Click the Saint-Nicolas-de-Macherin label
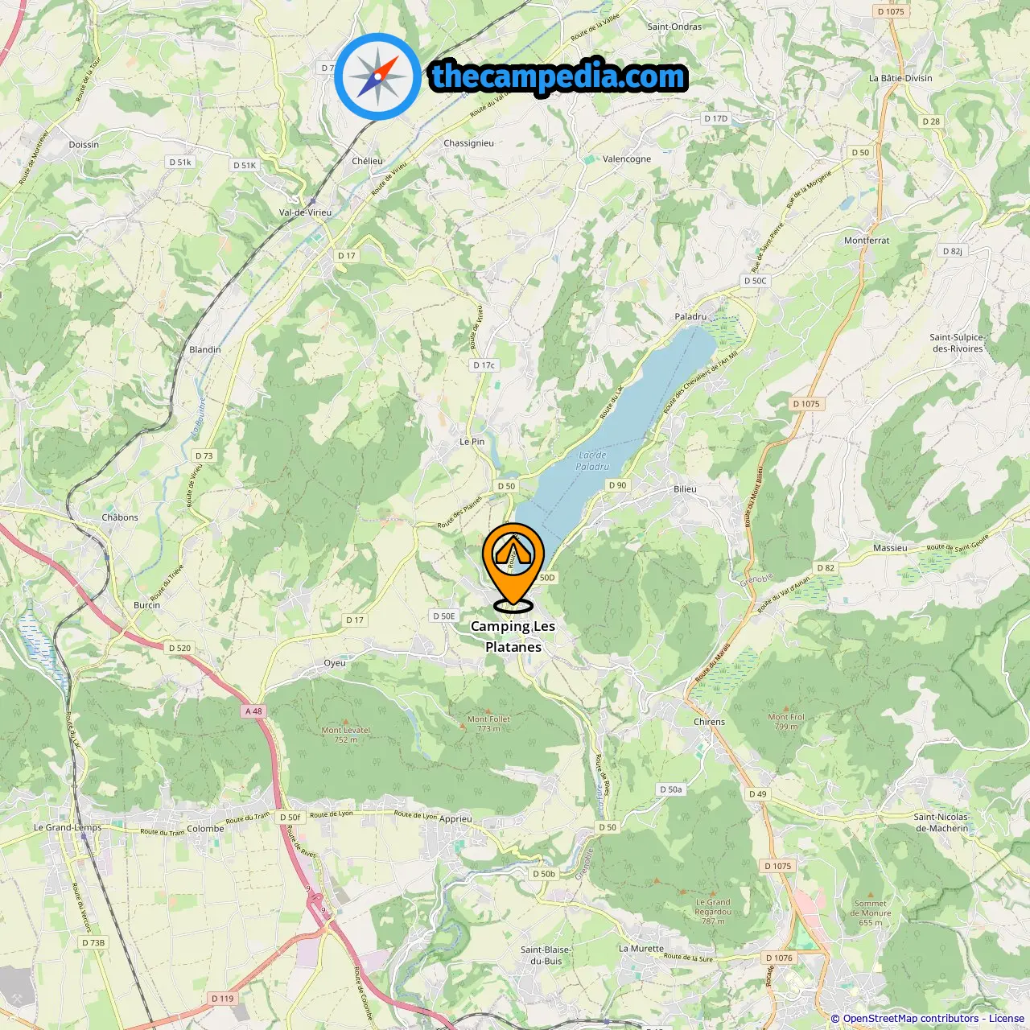The image size is (1030, 1030). (942, 822)
